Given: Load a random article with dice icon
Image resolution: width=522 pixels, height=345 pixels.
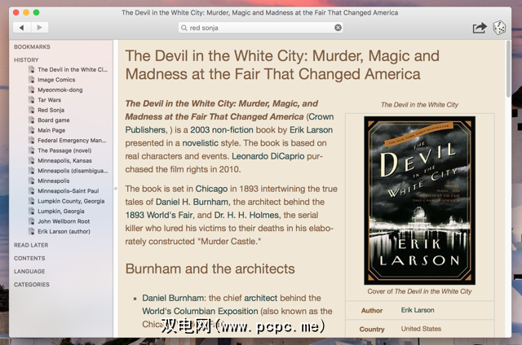Looking at the screenshot, I should tap(499, 28).
